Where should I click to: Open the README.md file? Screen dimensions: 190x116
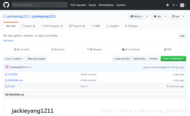pos(15,80)
